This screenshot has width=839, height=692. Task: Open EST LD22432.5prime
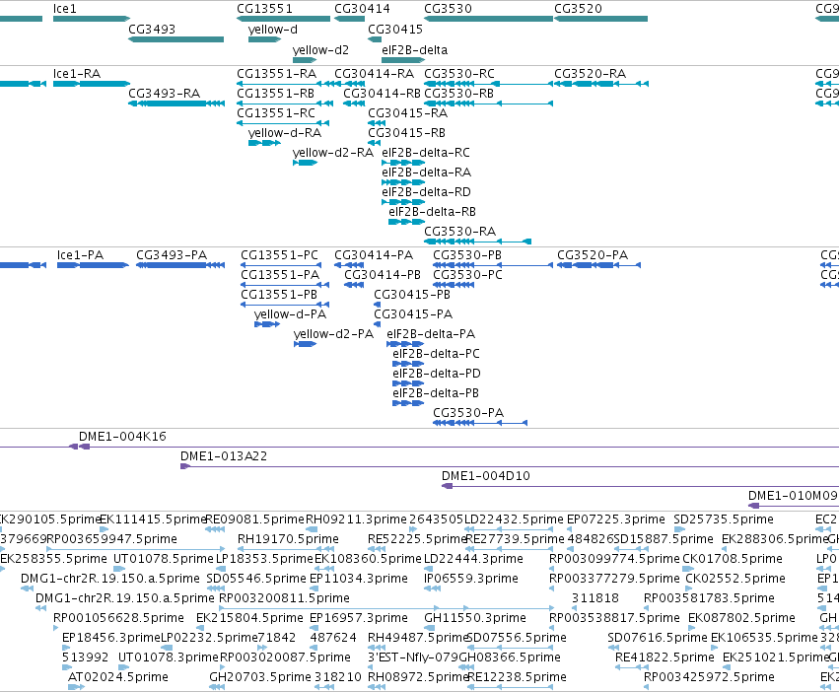pos(514,519)
